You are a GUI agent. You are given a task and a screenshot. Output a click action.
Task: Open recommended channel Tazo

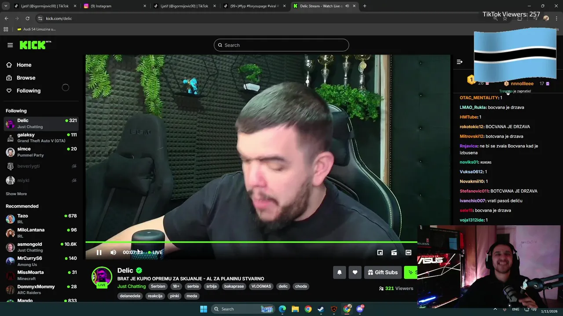[x=41, y=219]
